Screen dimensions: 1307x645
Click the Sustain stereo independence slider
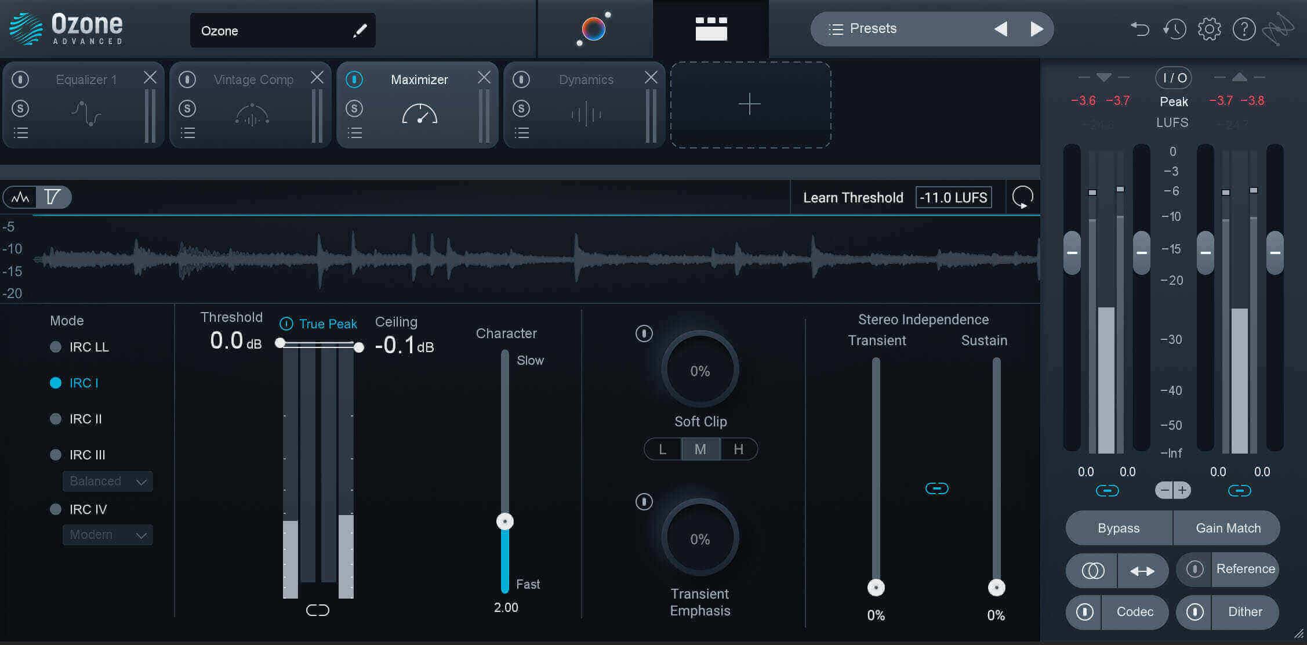997,588
